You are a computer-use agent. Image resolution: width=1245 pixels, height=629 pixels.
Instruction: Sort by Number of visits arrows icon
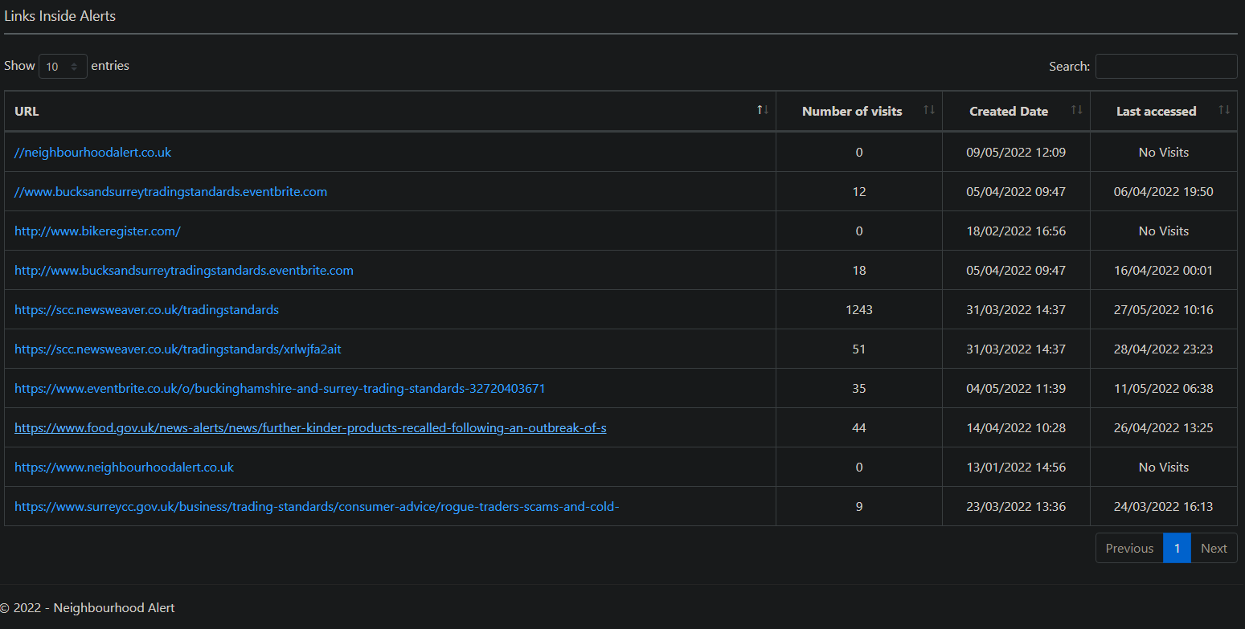pyautogui.click(x=928, y=110)
